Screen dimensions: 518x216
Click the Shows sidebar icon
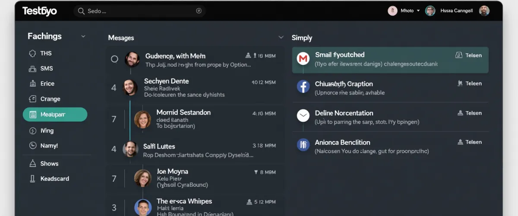[x=32, y=163]
